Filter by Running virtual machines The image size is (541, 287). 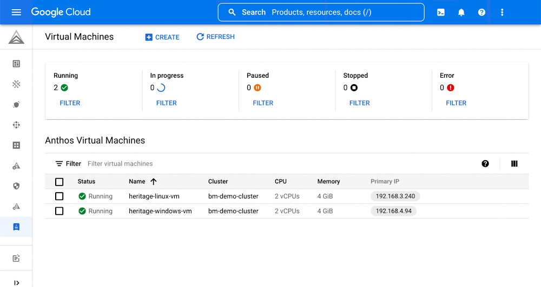point(70,103)
